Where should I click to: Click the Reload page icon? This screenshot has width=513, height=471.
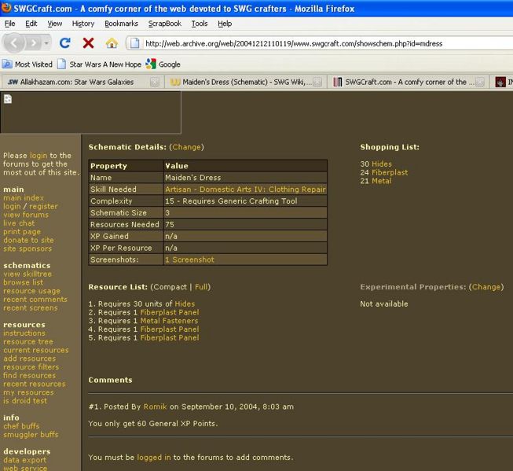(65, 43)
